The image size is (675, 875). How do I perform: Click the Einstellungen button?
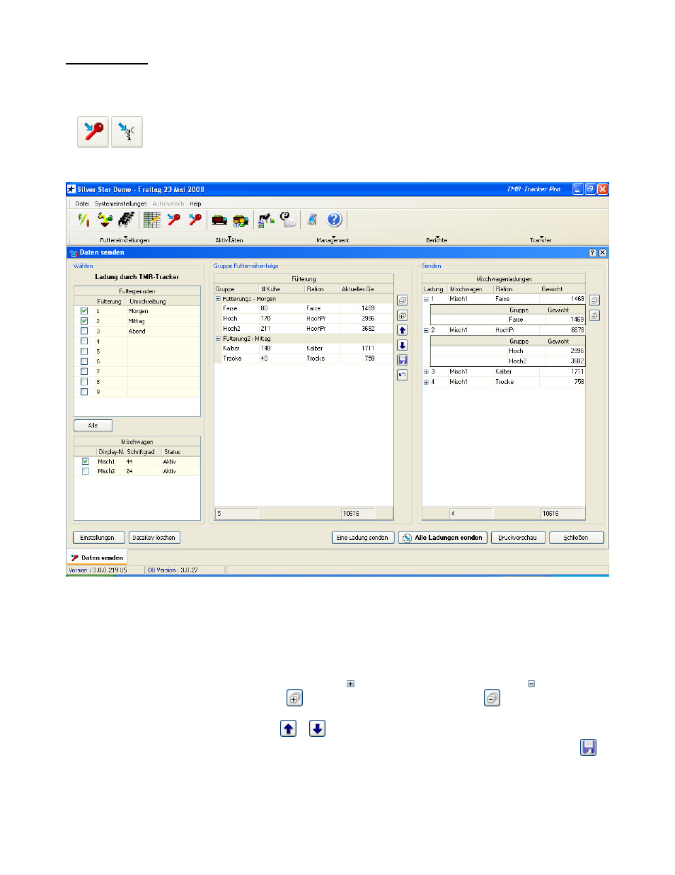tap(99, 538)
